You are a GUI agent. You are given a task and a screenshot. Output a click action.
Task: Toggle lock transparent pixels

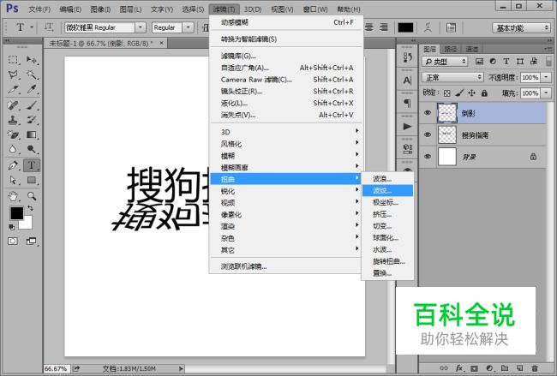coord(447,93)
